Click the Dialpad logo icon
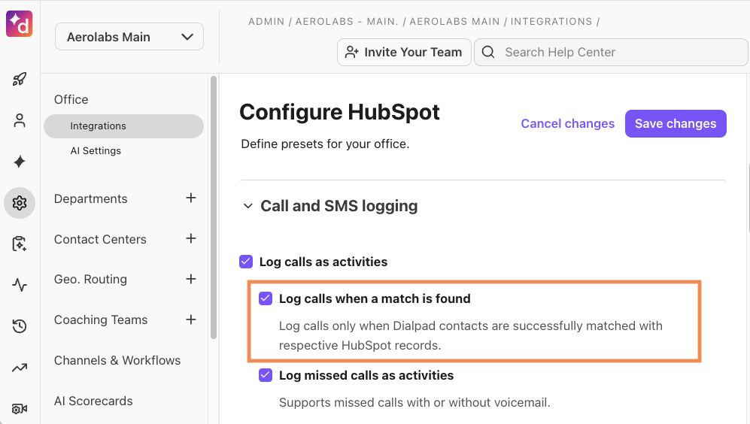The width and height of the screenshot is (750, 424). coord(19,23)
